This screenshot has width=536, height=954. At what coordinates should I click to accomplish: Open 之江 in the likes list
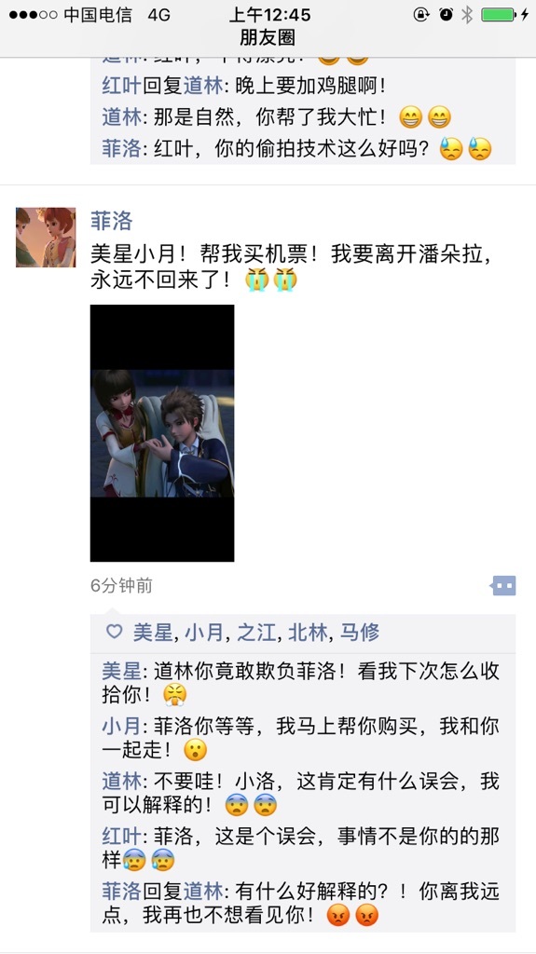[x=256, y=633]
